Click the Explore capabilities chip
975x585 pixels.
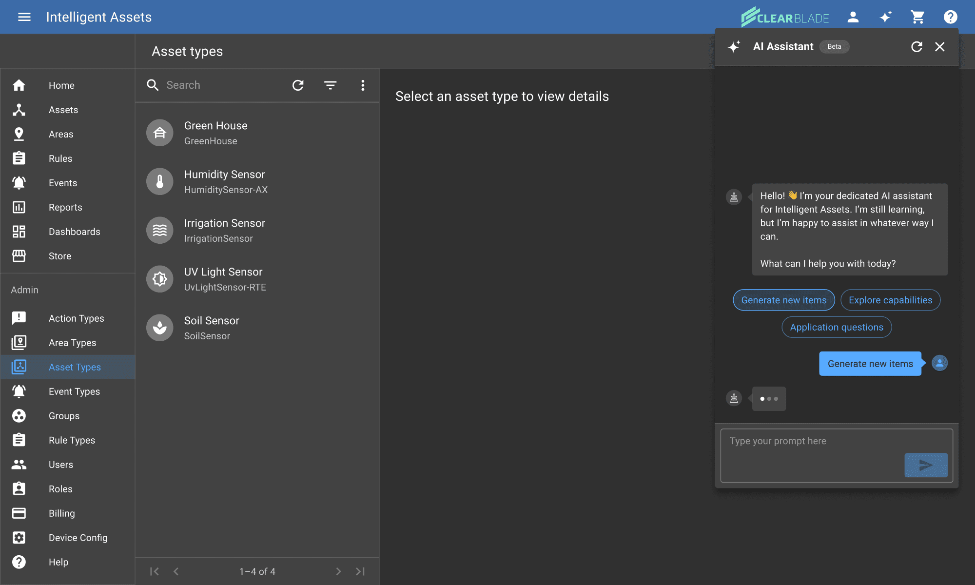click(890, 300)
